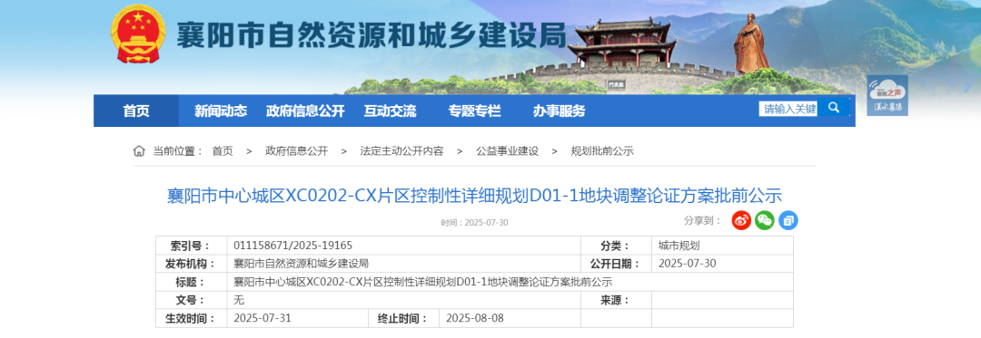
Task: Go to 规划批前公示 breadcrumb link
Action: (x=602, y=151)
